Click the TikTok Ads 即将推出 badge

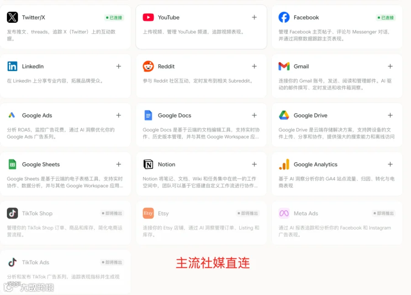click(x=112, y=262)
